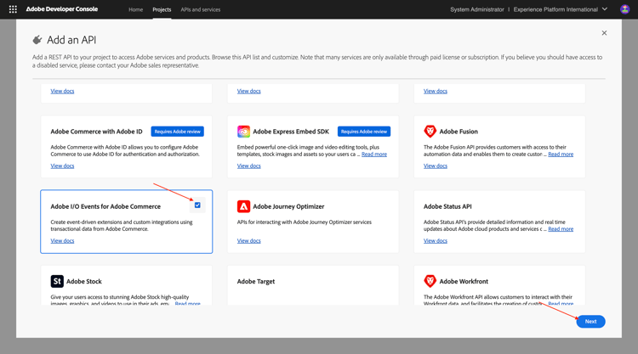Switch to APIs and services tab
Image resolution: width=638 pixels, height=354 pixels.
point(200,9)
